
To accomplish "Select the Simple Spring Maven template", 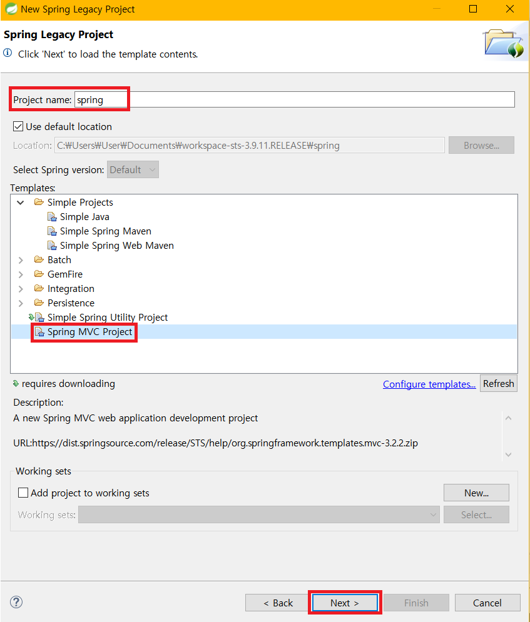I will click(106, 231).
